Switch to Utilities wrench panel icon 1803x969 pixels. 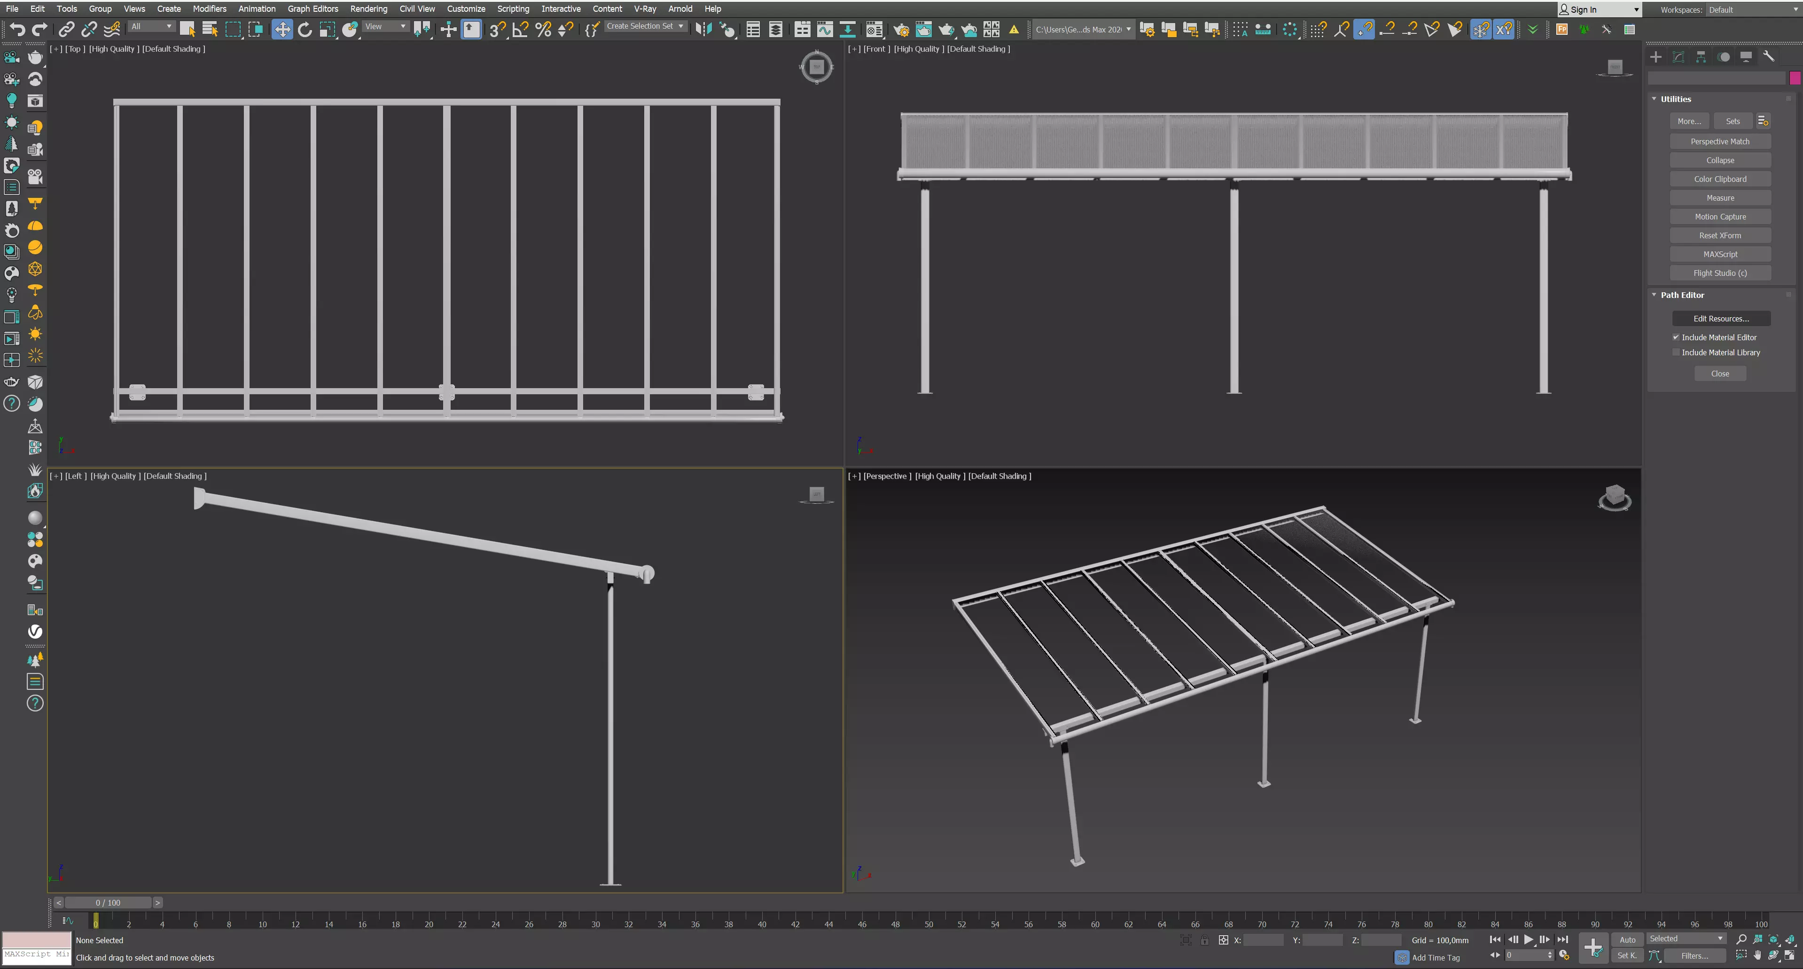pos(1769,57)
